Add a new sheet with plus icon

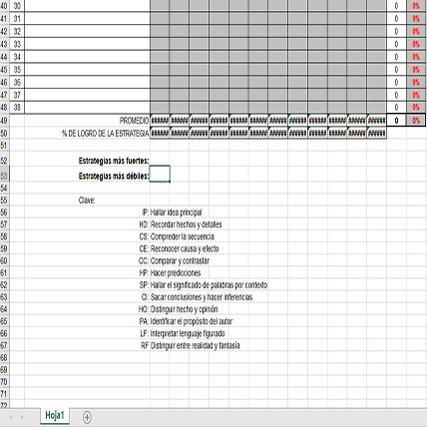(87, 417)
